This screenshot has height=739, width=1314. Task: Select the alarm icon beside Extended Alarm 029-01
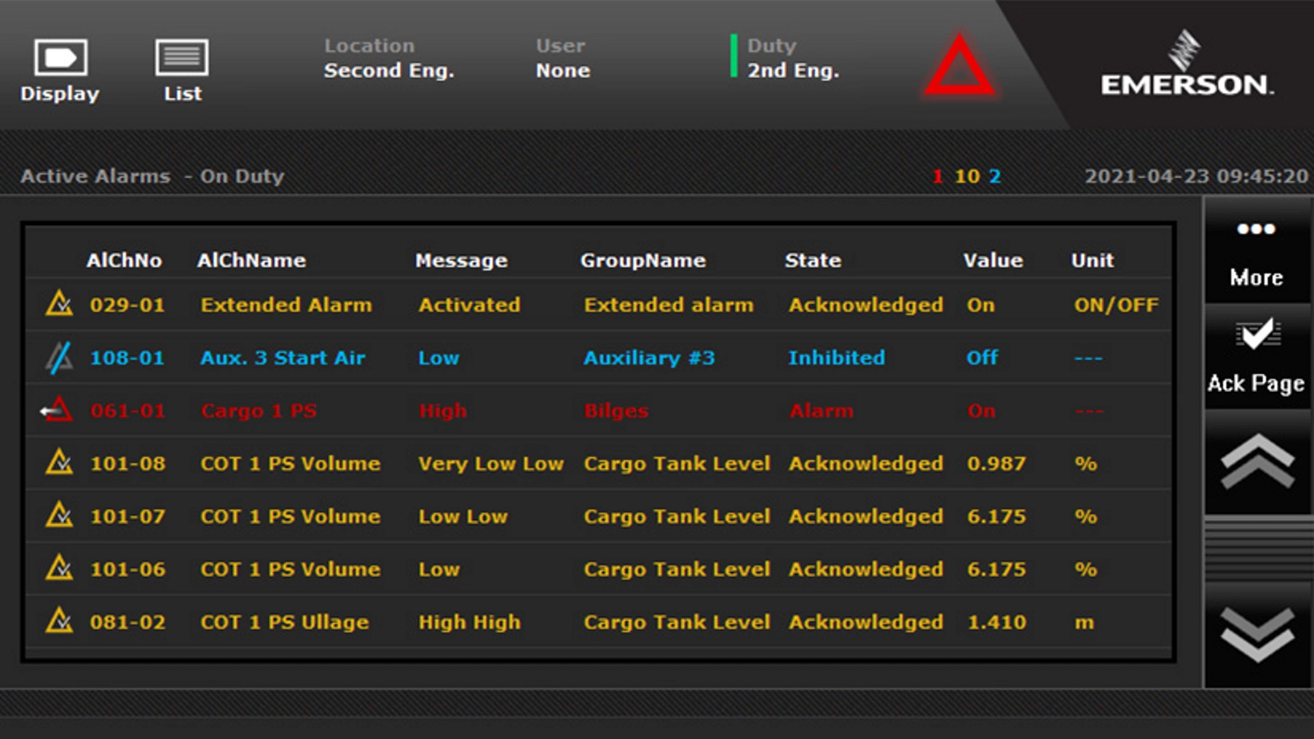point(59,305)
